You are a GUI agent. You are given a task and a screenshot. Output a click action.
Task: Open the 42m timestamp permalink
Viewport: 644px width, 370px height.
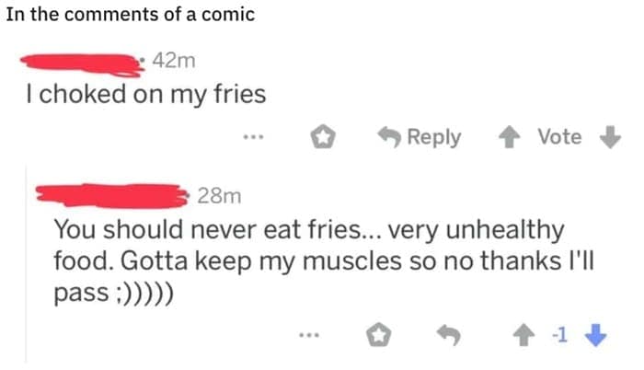(x=173, y=63)
